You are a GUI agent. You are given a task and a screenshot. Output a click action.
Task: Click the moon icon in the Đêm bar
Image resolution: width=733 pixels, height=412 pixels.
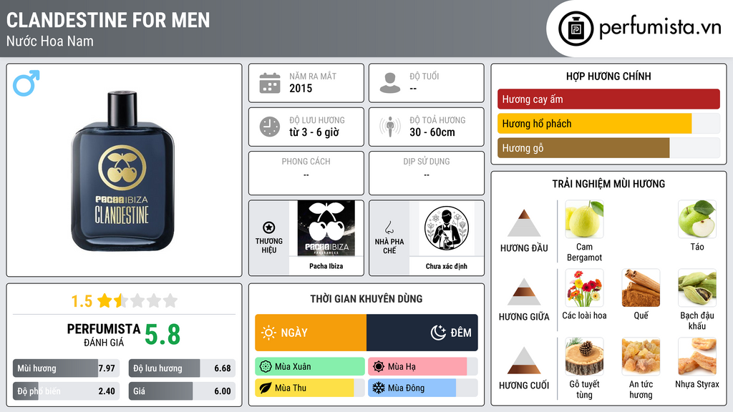(x=438, y=333)
